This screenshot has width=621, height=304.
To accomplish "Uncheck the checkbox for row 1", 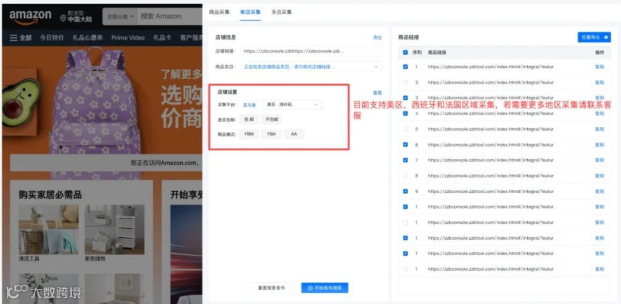I will click(405, 67).
